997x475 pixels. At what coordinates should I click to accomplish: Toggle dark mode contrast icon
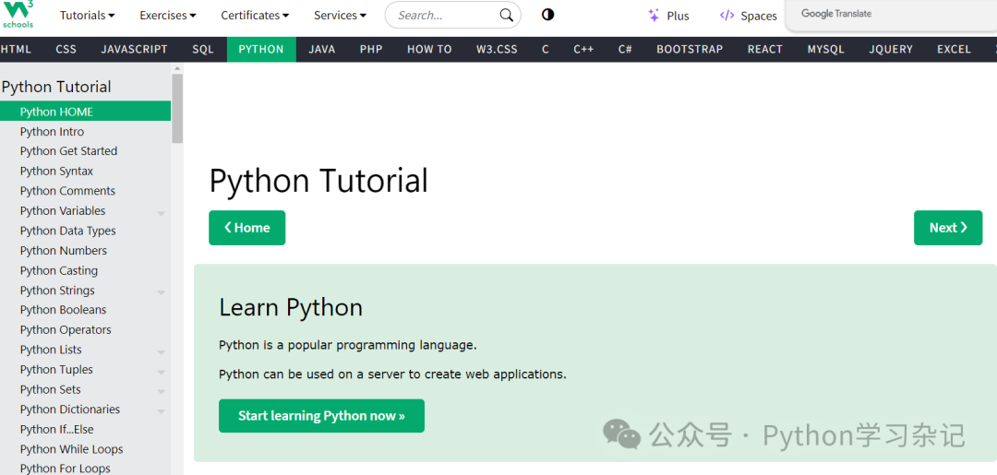(x=548, y=15)
